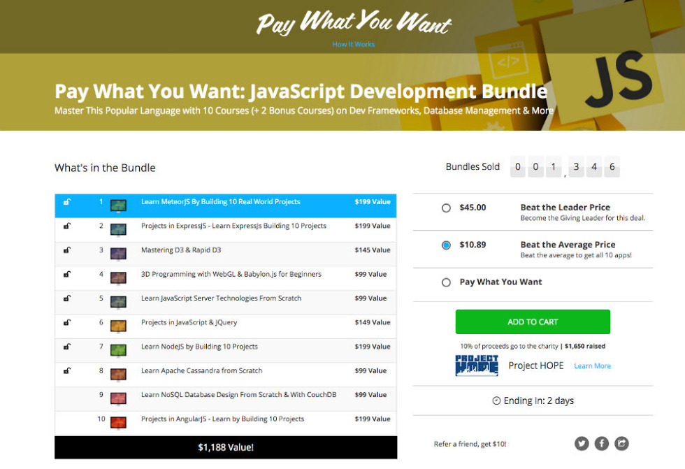Expand Projects in ExpressJS course row
This screenshot has width=685, height=469.
(233, 226)
